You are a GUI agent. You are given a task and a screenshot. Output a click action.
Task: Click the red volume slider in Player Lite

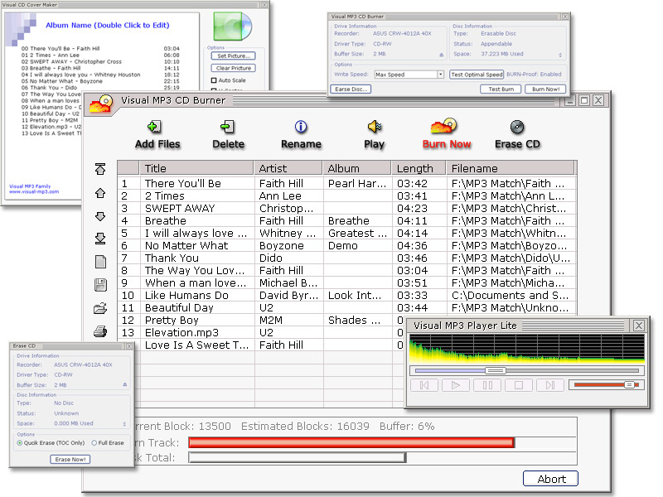tap(607, 385)
